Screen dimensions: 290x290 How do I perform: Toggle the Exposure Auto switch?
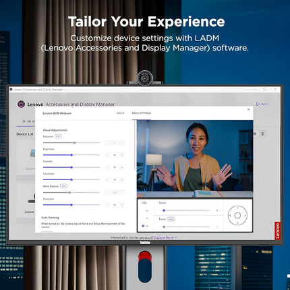coord(58,136)
